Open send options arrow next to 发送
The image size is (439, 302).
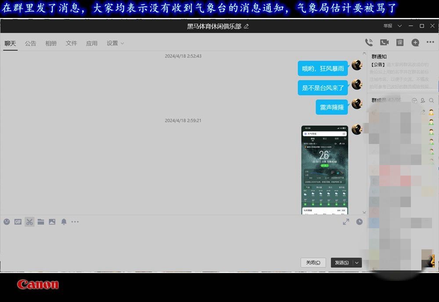click(x=356, y=262)
